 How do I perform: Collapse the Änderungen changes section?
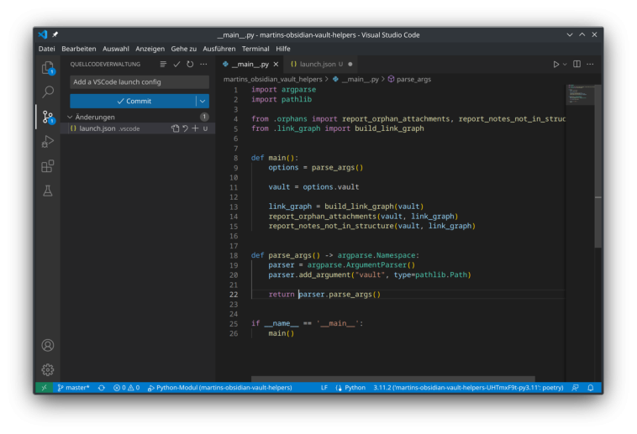[70, 117]
